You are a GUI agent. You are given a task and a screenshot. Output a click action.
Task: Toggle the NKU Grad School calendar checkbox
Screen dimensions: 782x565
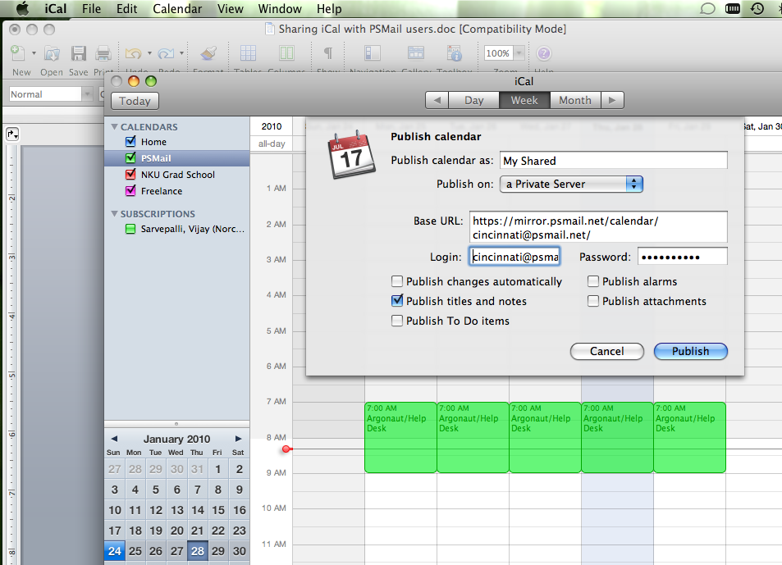130,175
